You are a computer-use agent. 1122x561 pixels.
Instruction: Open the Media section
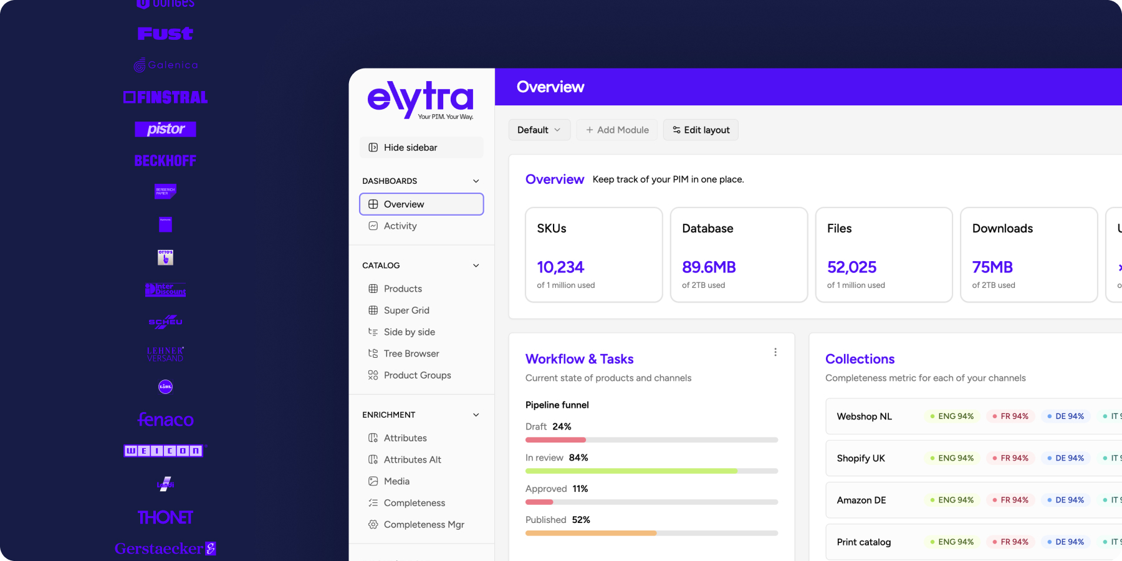click(421, 481)
